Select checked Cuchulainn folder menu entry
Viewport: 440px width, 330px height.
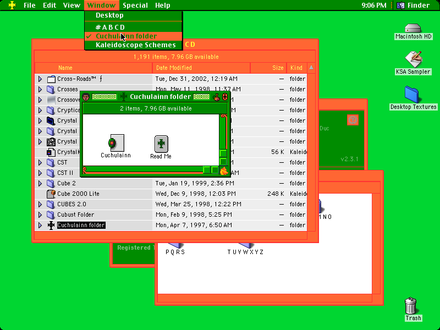pyautogui.click(x=133, y=36)
